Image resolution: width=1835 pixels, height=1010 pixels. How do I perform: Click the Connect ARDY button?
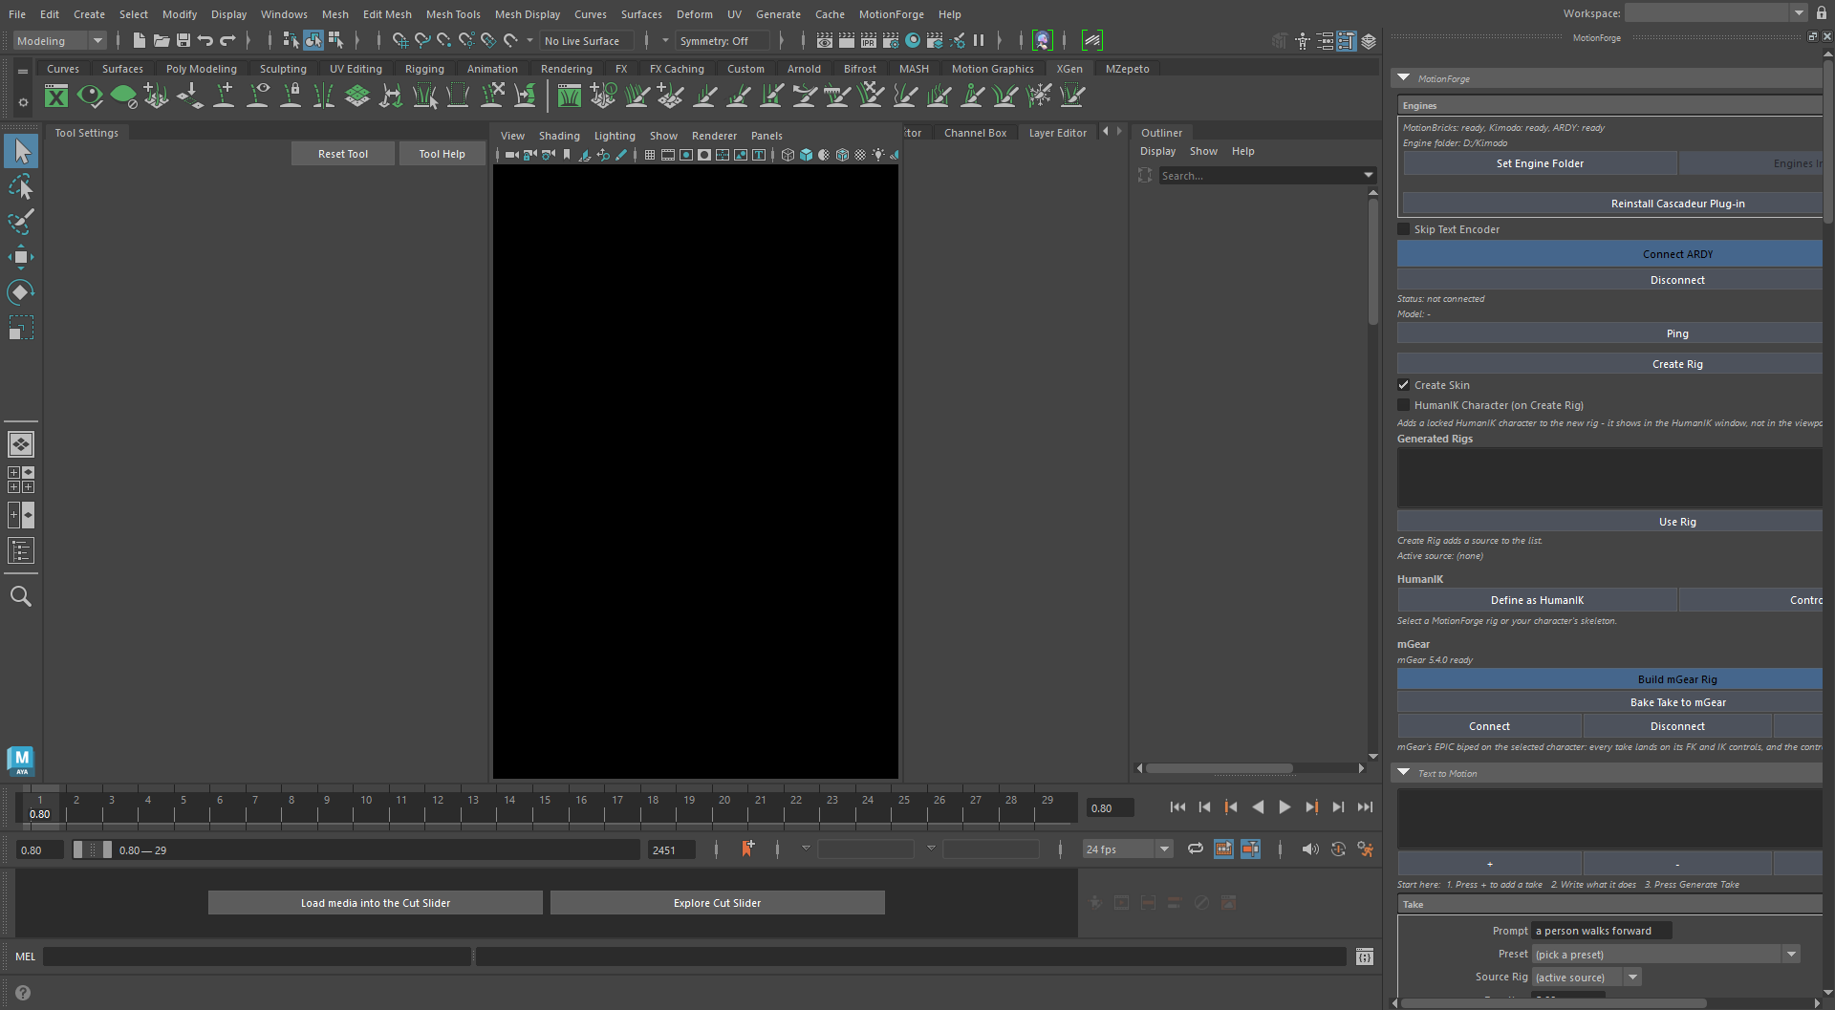pyautogui.click(x=1610, y=254)
